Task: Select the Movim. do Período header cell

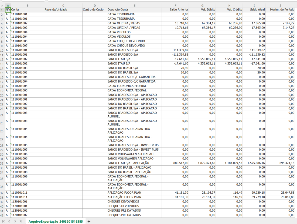Action: (x=280, y=10)
